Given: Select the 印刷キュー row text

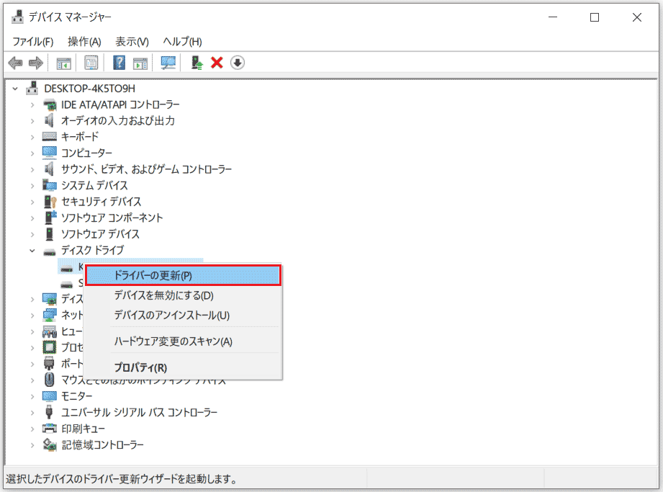Looking at the screenshot, I should [83, 429].
